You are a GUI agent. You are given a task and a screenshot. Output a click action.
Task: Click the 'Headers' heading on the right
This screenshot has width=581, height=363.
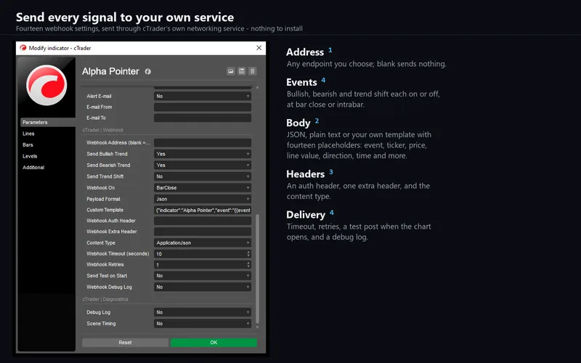[x=305, y=174]
